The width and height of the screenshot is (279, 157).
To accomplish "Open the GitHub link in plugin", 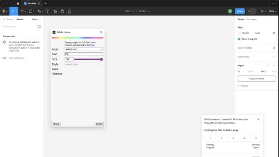I will click(91, 45).
